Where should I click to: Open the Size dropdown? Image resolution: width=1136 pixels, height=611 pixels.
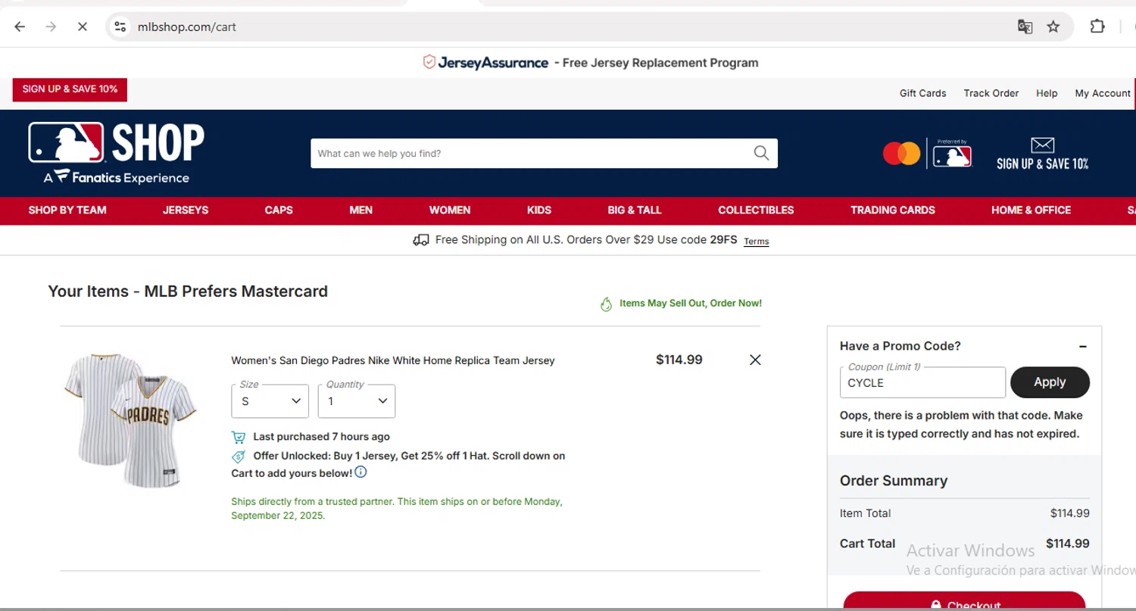[270, 401]
